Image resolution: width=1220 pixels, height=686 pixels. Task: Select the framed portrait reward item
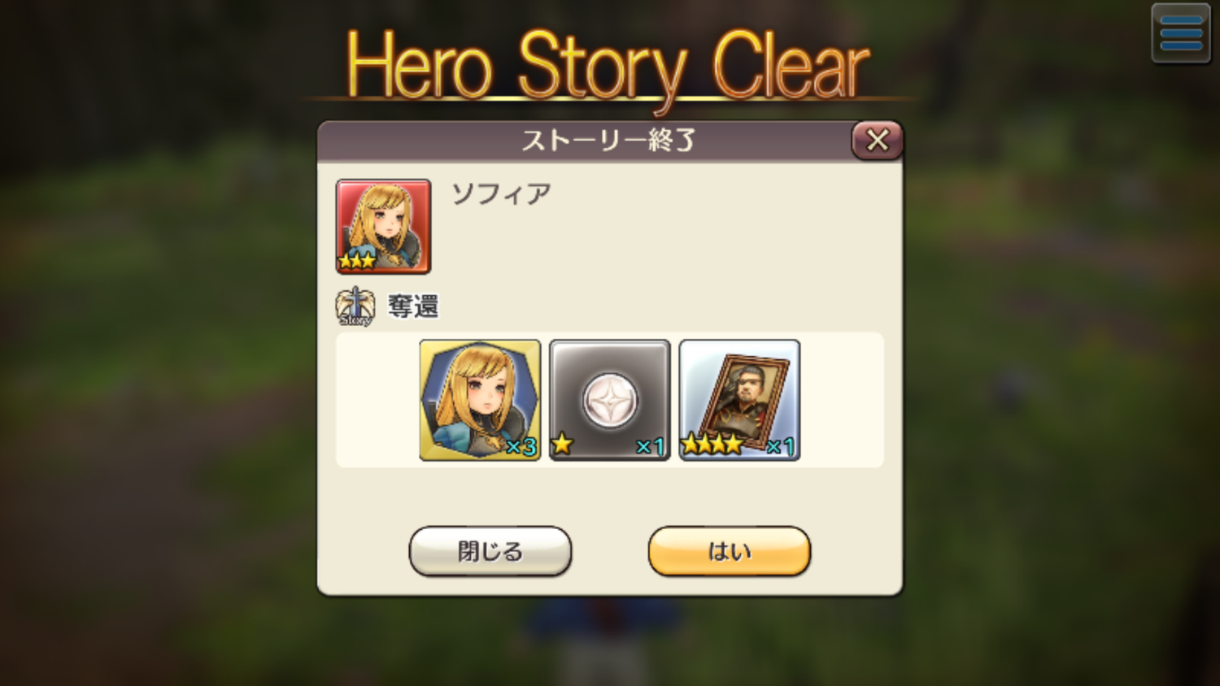pyautogui.click(x=739, y=400)
